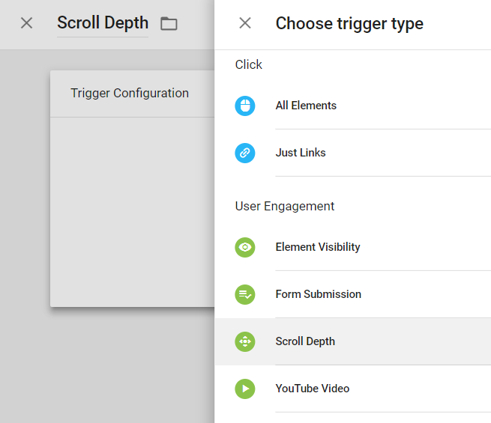
Task: Close the Scroll Depth trigger editor
Action: coord(26,23)
